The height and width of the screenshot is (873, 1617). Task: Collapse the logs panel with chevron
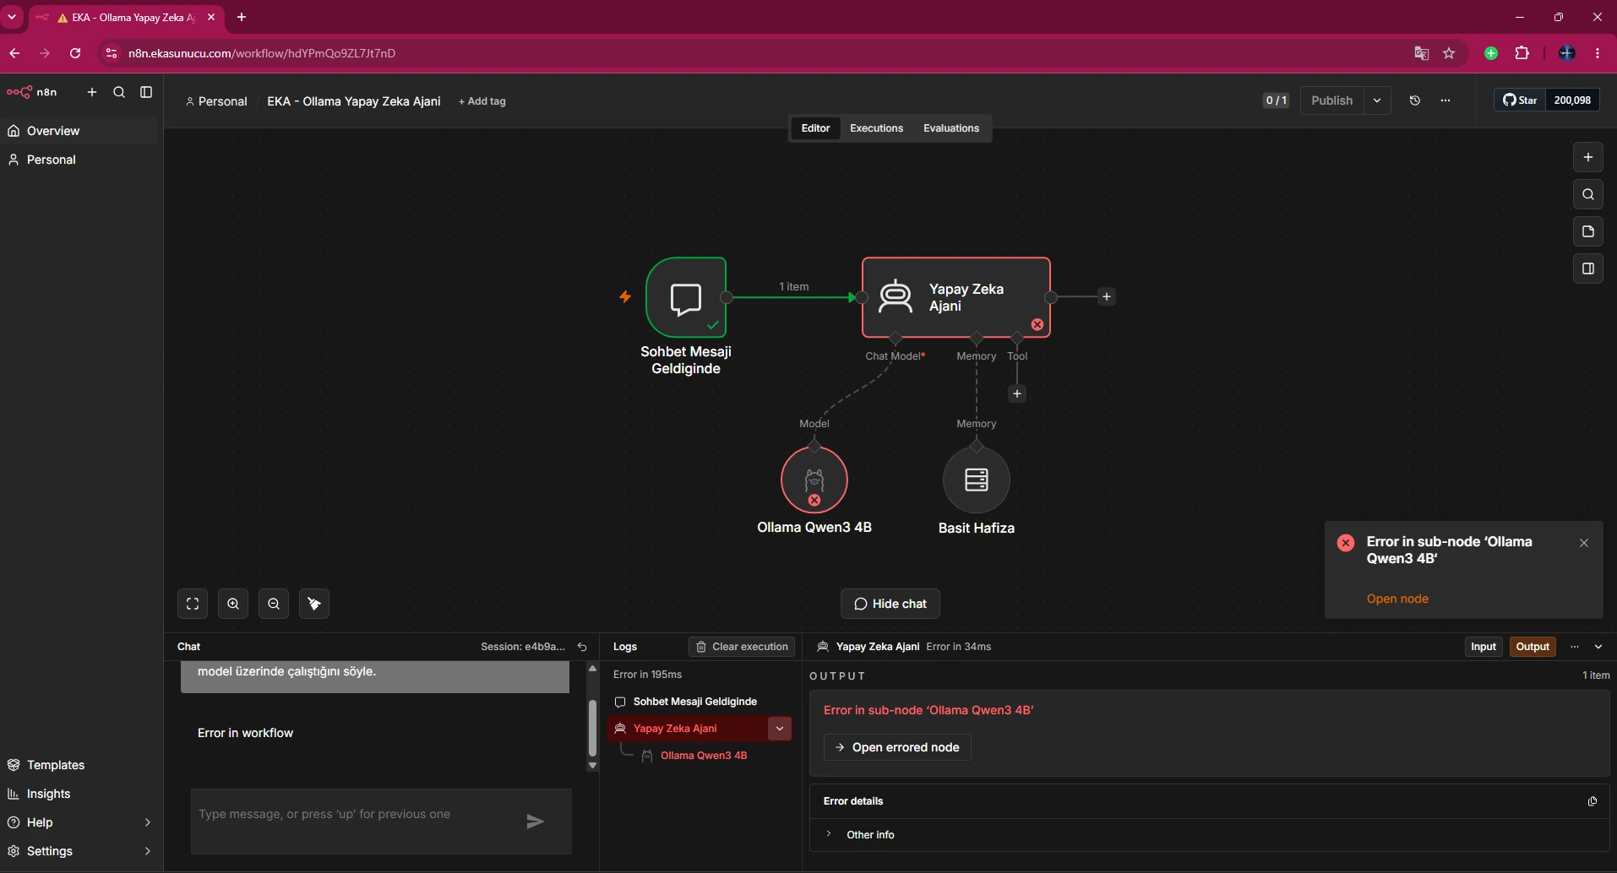point(1598,647)
